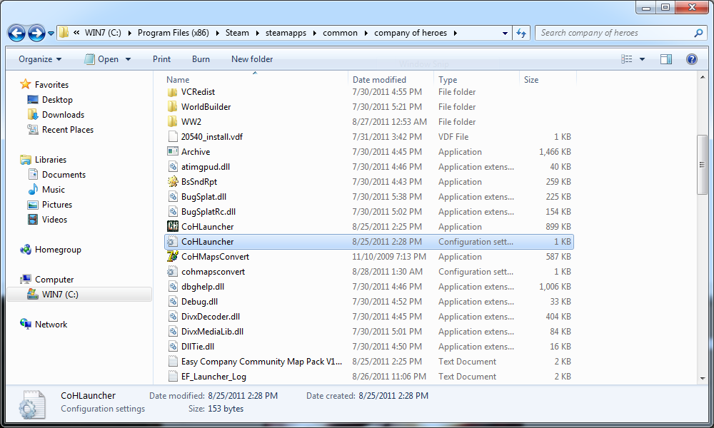Select Homegroup in the navigation pane

click(58, 250)
